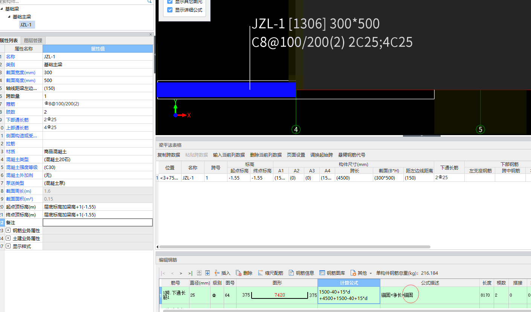Viewport: 531px width, 312px height.
Task: Click 输入当前列数据 button
Action: (x=229, y=155)
